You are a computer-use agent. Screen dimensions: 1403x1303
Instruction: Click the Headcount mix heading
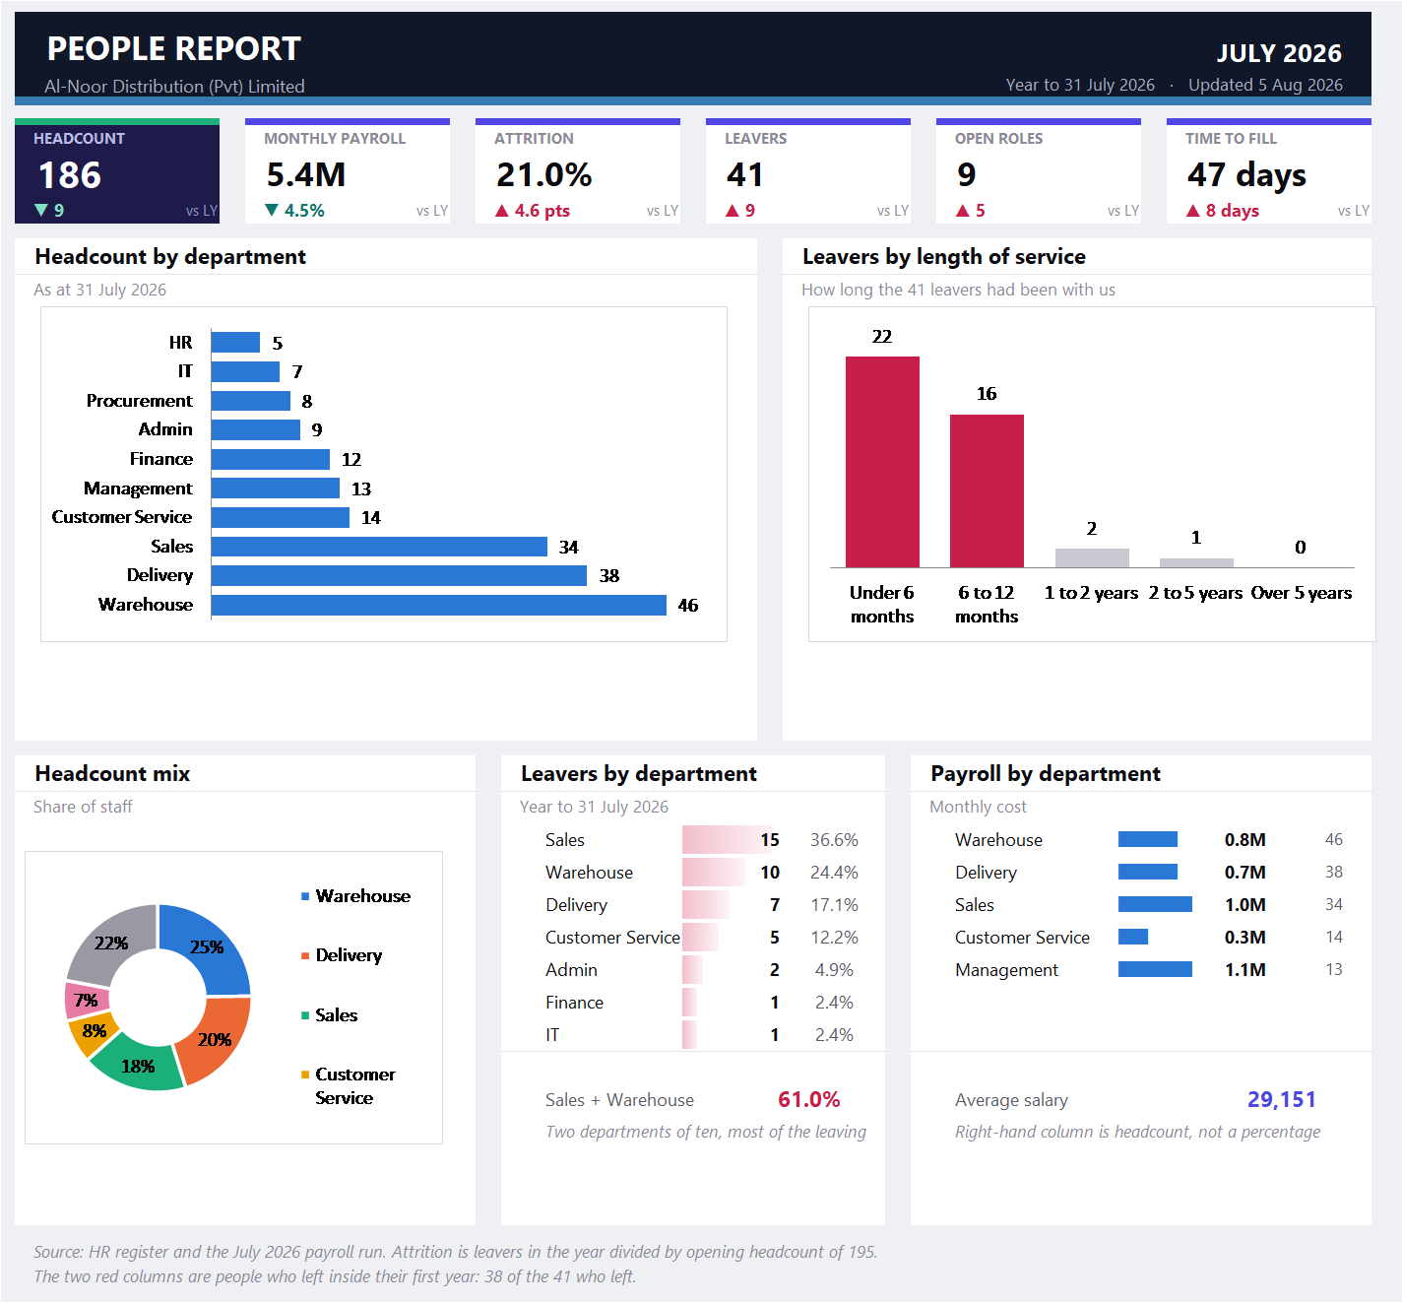pyautogui.click(x=112, y=774)
